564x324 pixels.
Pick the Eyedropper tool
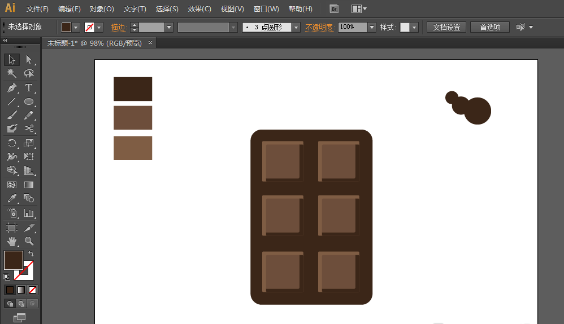12,198
